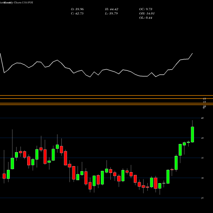
Task: Click the 'Charts USA FOX' chart title
Action: [23, 3]
